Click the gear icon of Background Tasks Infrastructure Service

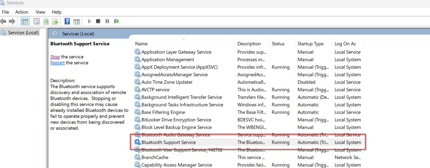137,105
